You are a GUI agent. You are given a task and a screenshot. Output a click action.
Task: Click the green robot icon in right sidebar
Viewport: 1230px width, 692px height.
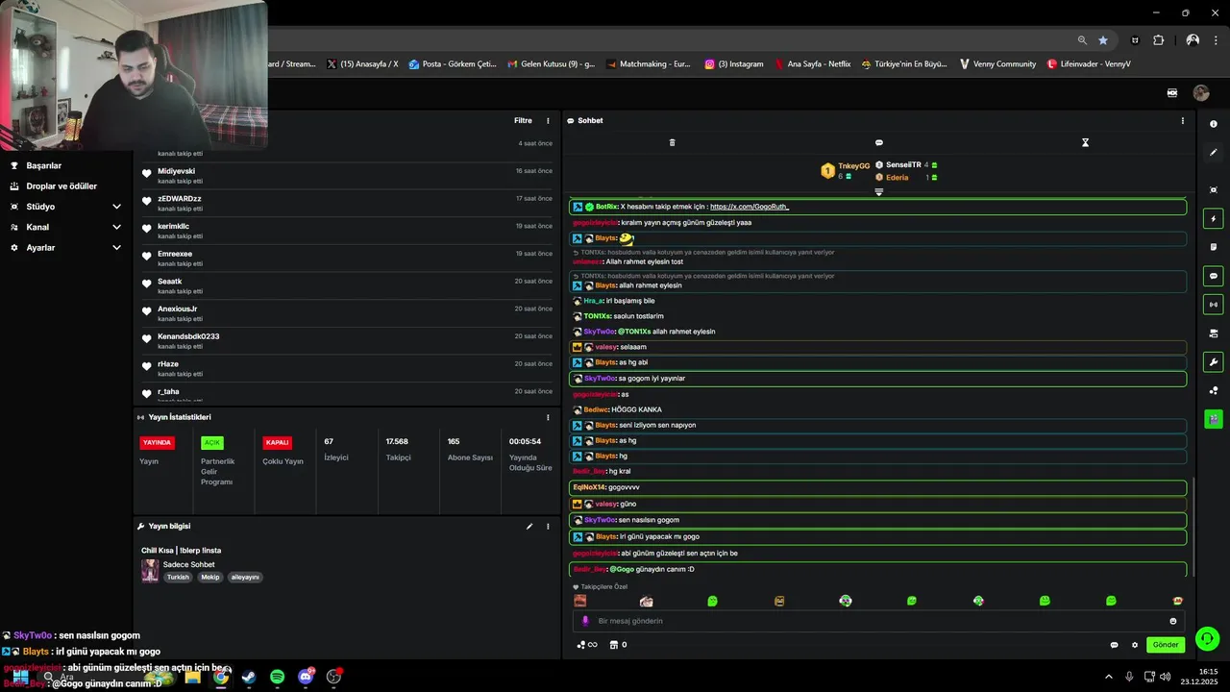point(1214,419)
